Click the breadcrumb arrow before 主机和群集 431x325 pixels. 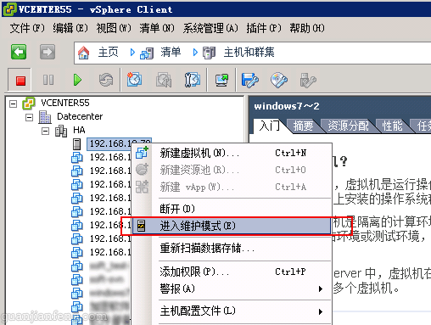point(195,53)
